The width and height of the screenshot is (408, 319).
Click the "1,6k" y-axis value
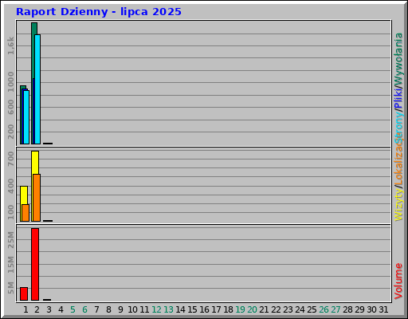[10, 46]
